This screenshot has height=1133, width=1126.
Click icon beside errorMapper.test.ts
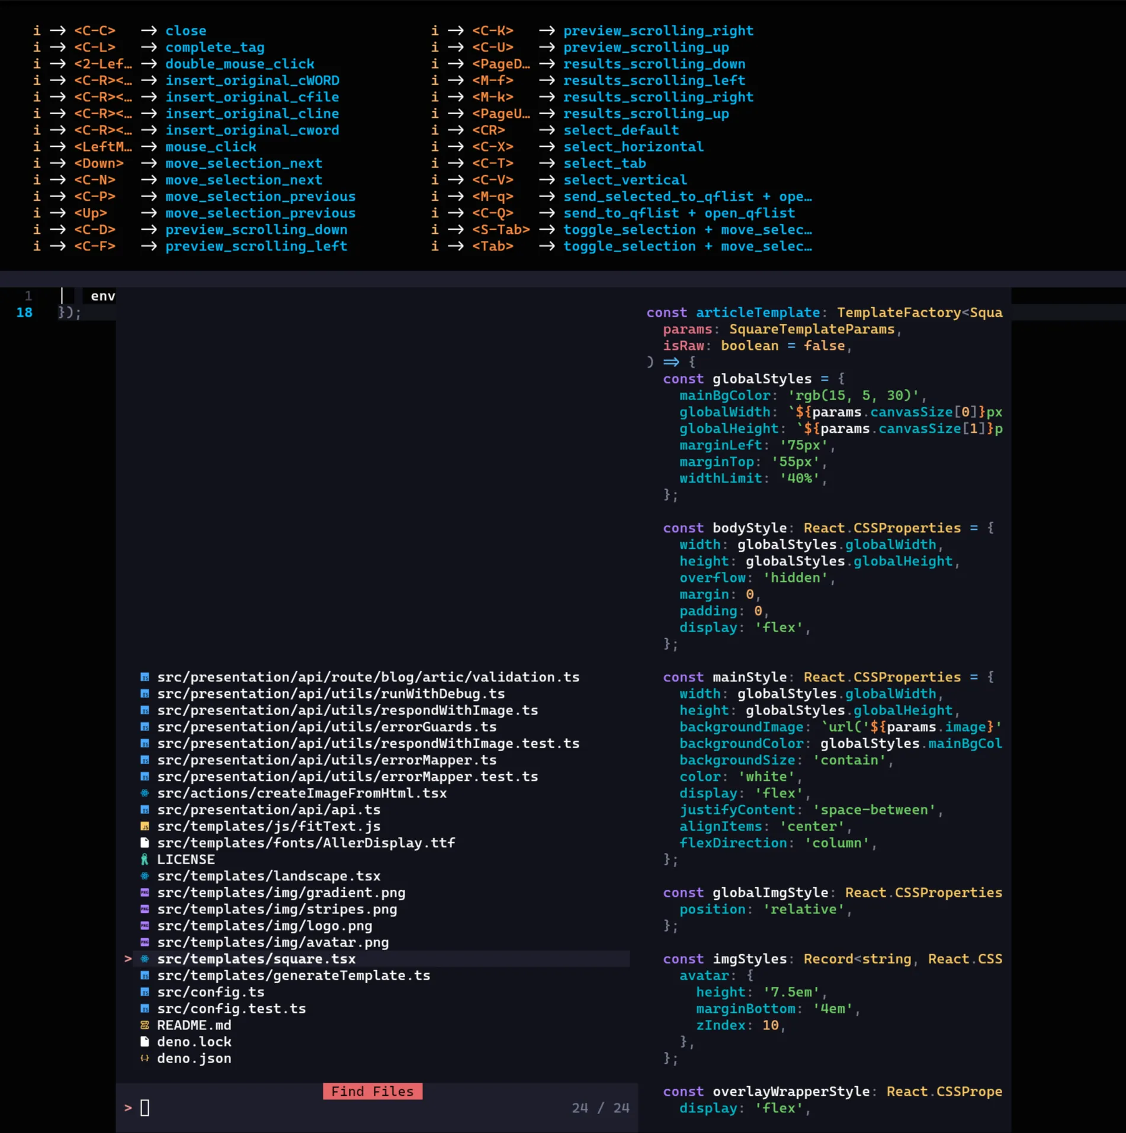point(145,777)
